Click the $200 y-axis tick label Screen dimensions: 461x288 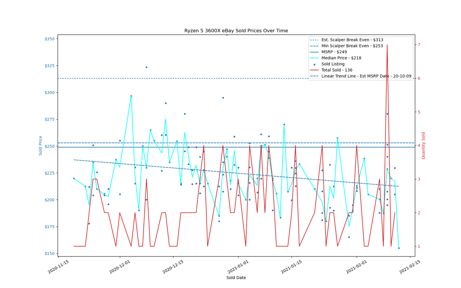point(49,200)
